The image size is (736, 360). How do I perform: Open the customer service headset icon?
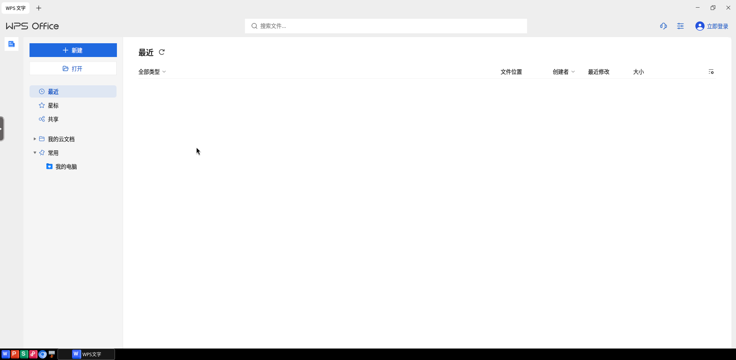pyautogui.click(x=664, y=26)
